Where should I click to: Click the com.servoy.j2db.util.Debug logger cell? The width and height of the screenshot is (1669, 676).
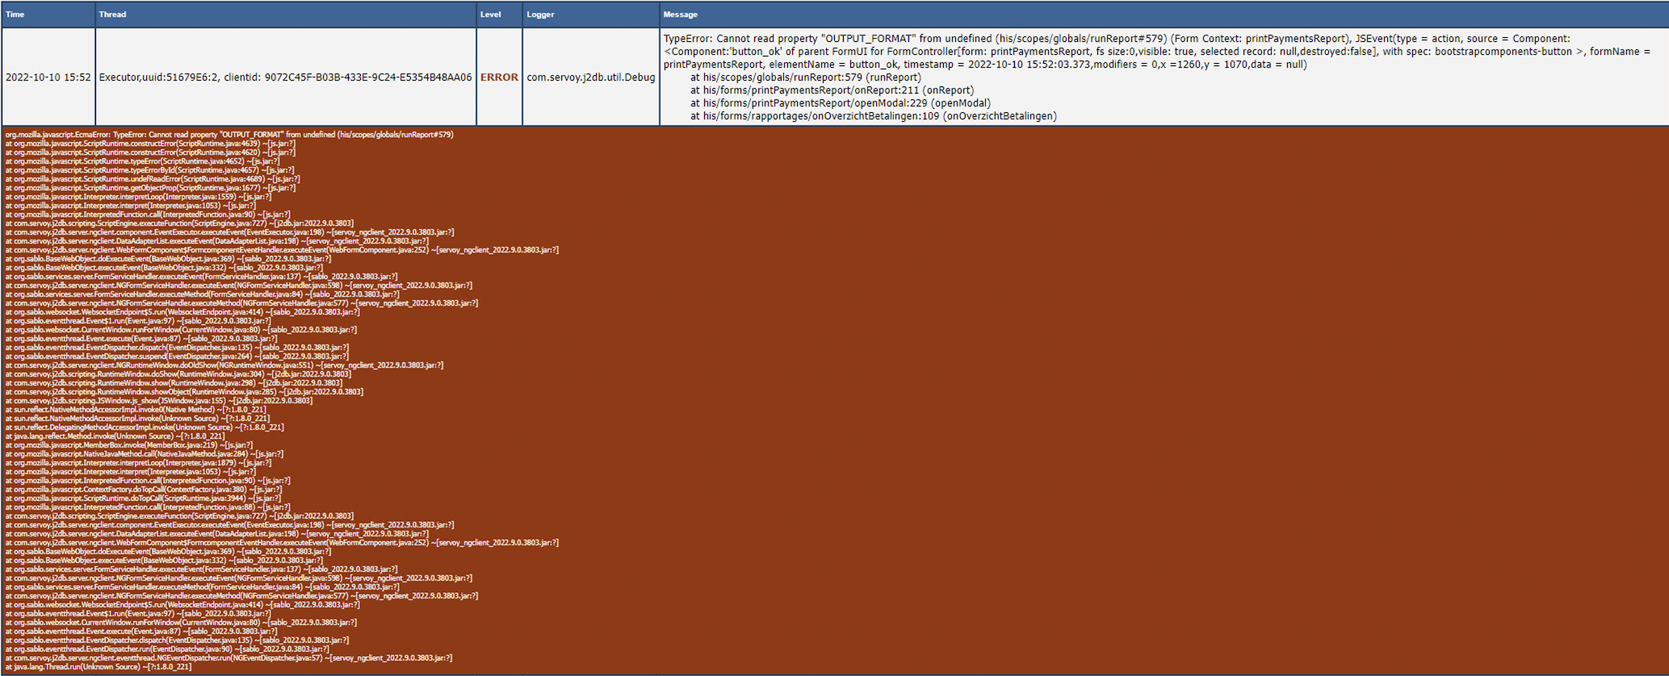pyautogui.click(x=591, y=77)
